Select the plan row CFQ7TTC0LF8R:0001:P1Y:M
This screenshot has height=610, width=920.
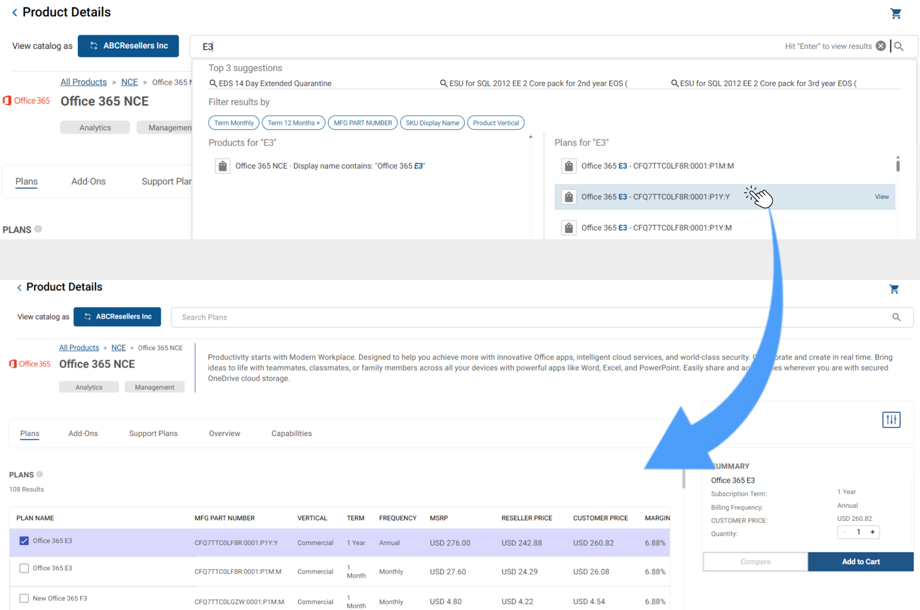tap(725, 228)
